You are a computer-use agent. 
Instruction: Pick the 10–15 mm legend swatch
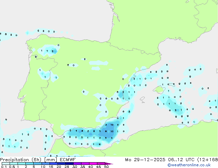45,164
